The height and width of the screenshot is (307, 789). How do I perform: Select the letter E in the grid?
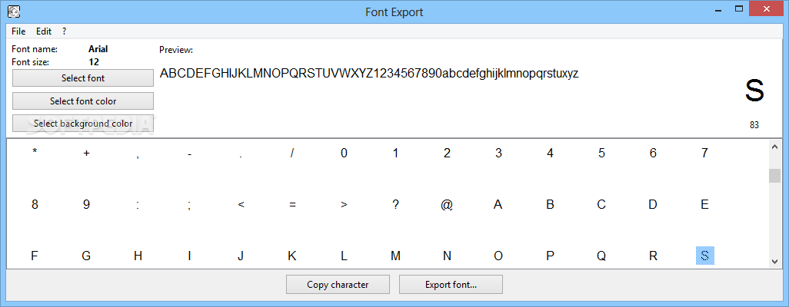click(x=704, y=204)
